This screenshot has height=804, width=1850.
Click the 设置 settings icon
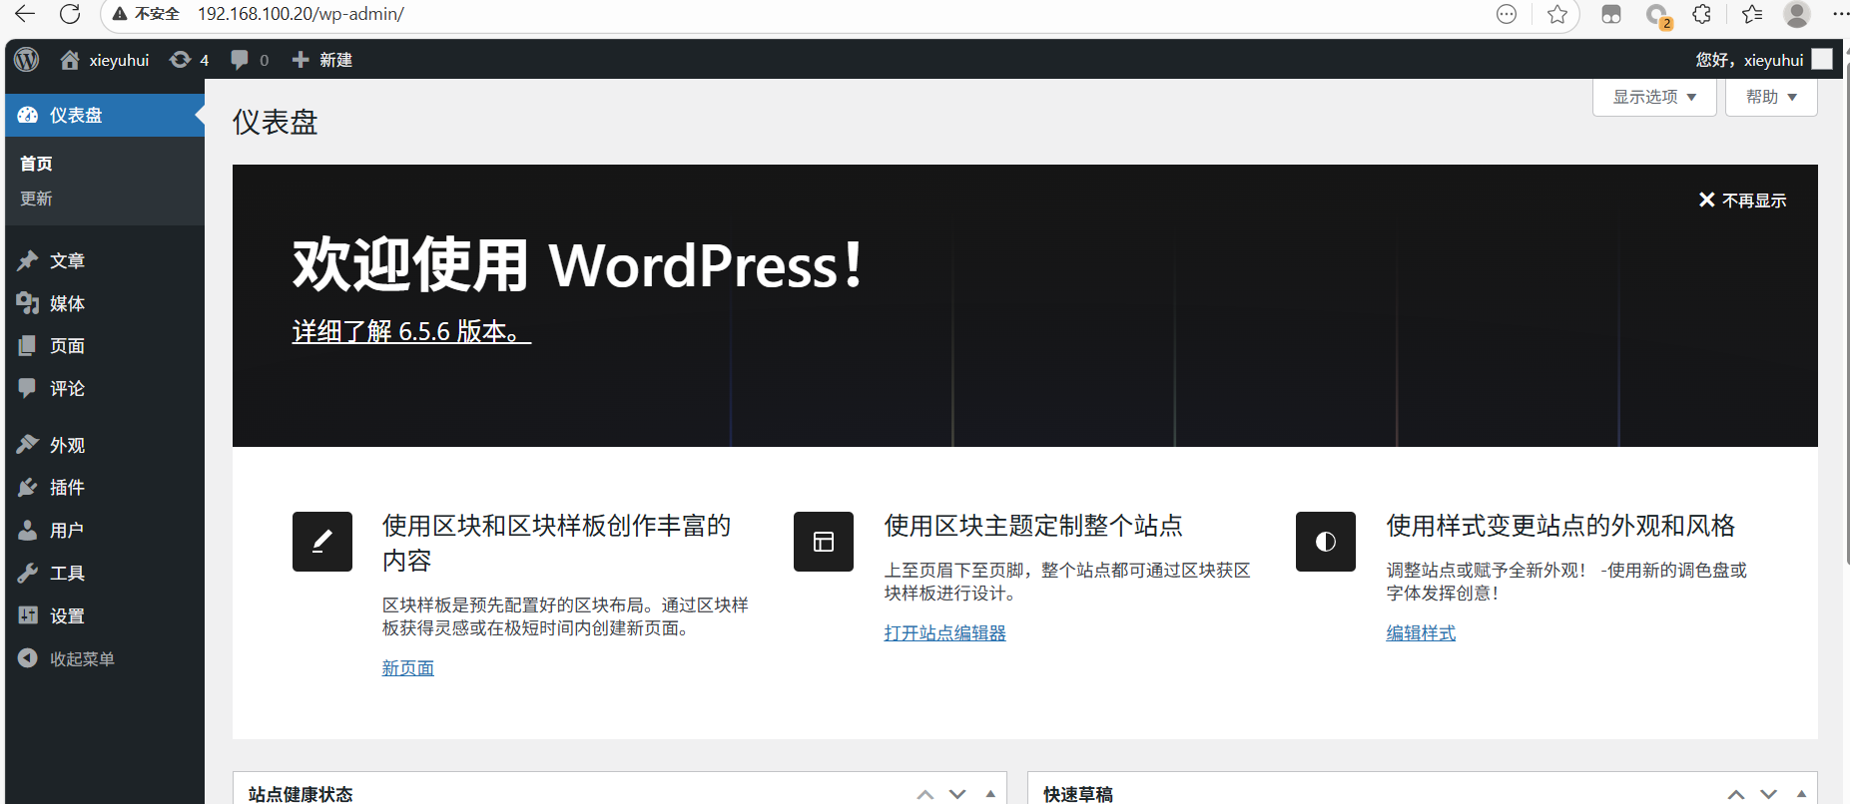28,615
